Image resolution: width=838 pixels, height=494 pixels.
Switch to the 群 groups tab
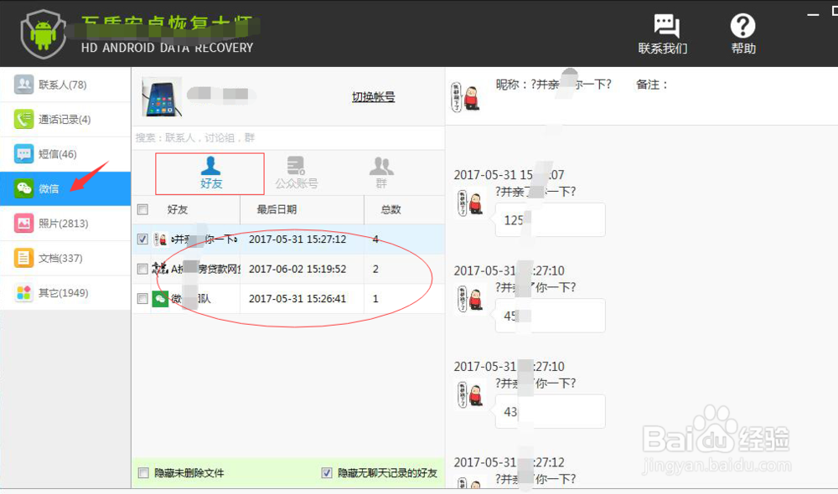[x=381, y=173]
